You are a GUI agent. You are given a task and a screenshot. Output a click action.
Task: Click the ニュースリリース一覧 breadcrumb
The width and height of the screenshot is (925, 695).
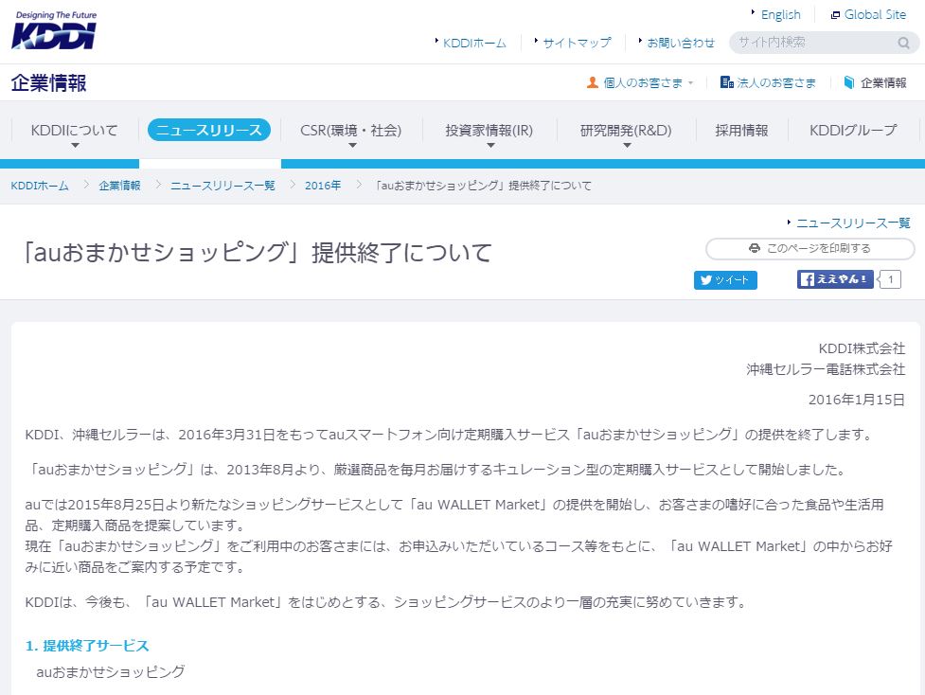point(222,186)
